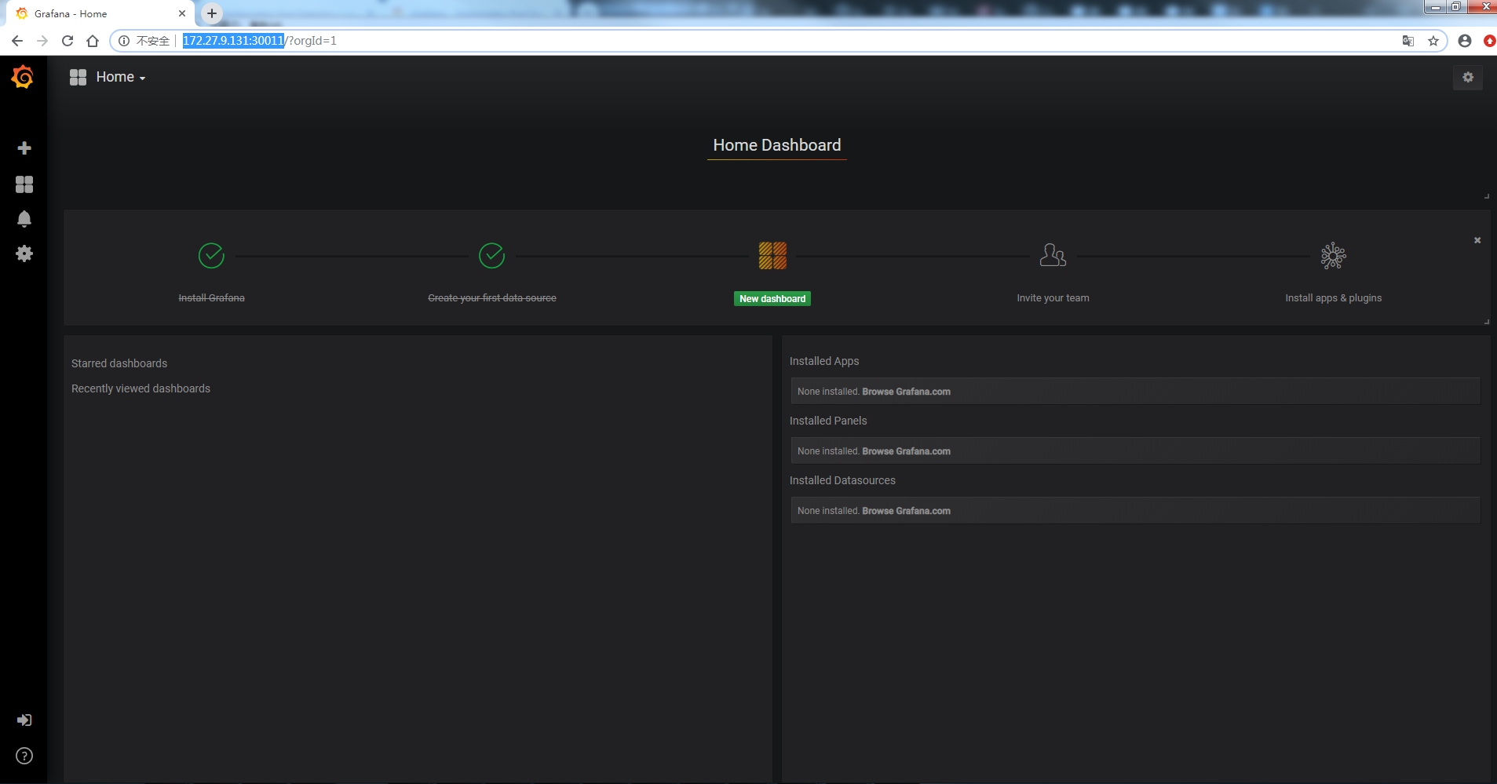Click the browser address bar URL
Viewport: 1497px width, 784px height.
[x=259, y=41]
